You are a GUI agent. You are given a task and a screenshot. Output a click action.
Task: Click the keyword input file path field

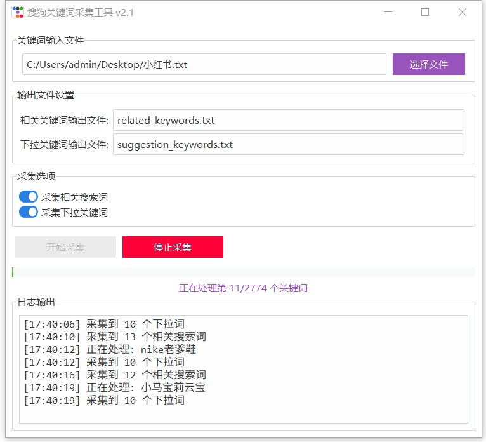pyautogui.click(x=204, y=64)
